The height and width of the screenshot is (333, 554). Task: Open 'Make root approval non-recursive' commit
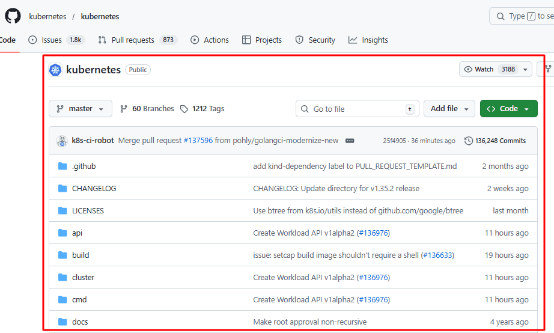310,322
